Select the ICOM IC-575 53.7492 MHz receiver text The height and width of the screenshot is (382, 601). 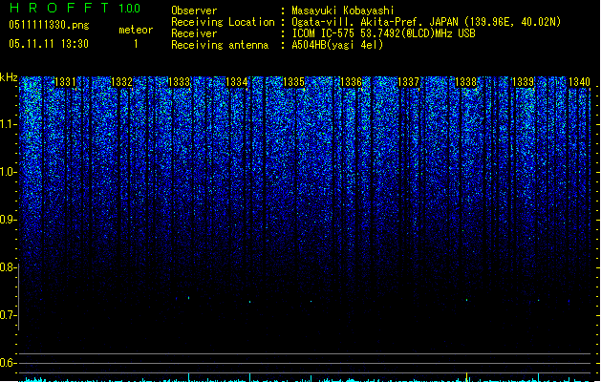click(x=384, y=33)
